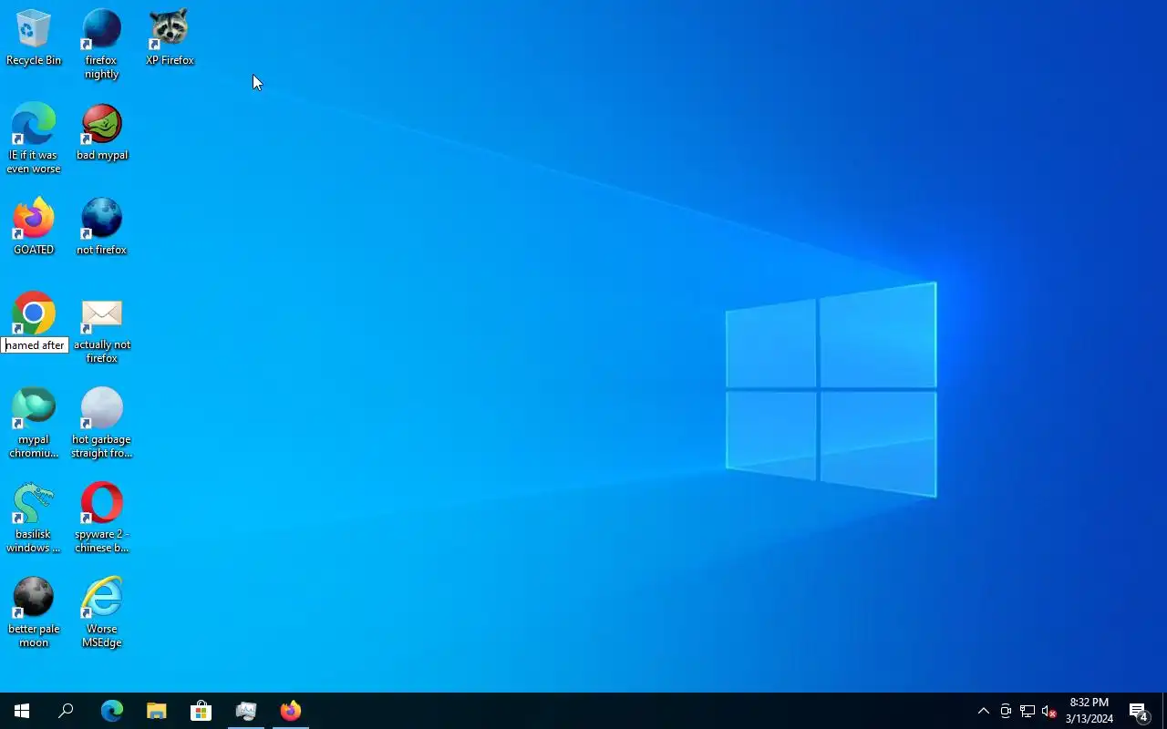
Task: Open taskbar Search
Action: [66, 711]
